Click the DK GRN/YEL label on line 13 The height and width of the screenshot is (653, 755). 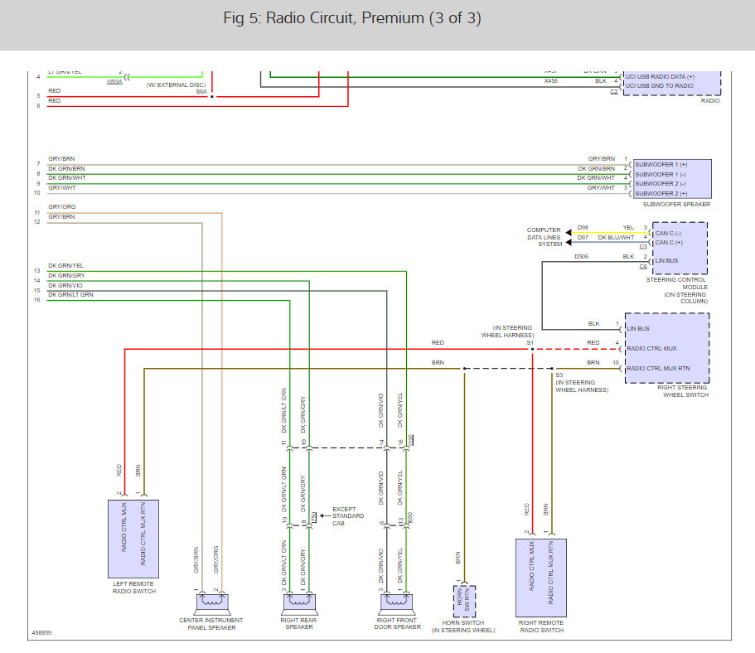tap(65, 265)
